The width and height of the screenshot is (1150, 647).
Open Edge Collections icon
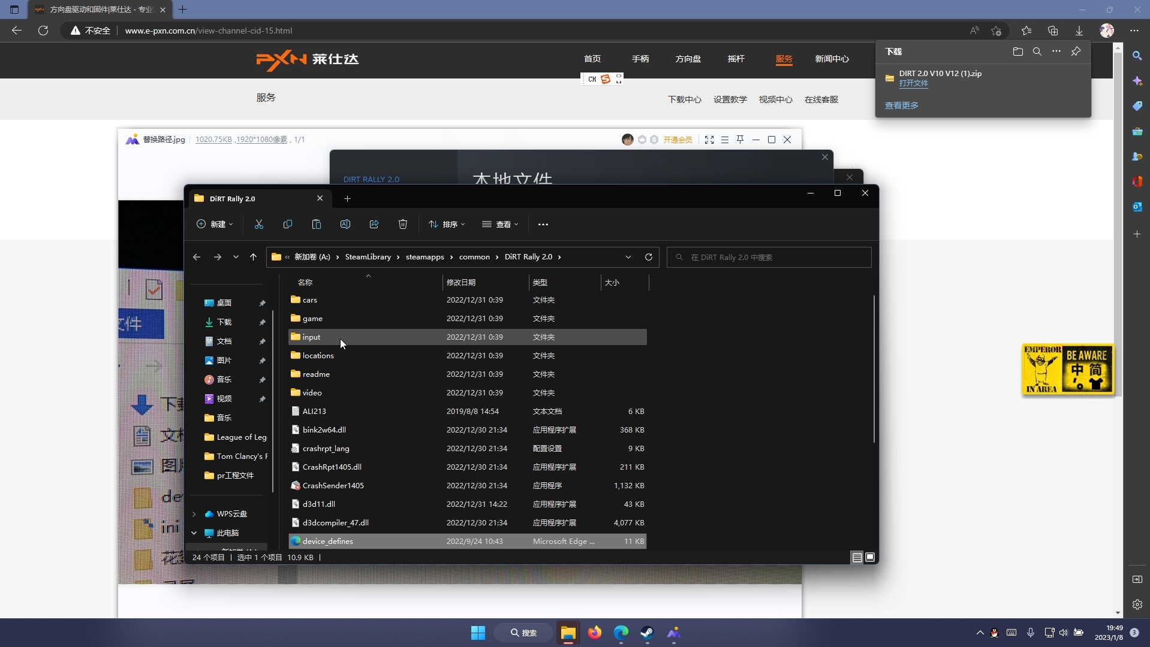tap(1053, 31)
